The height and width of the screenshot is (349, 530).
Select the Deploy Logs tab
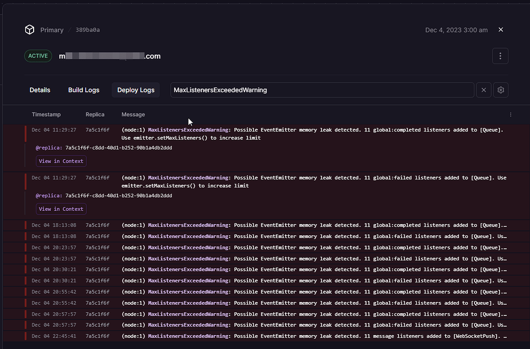(136, 89)
